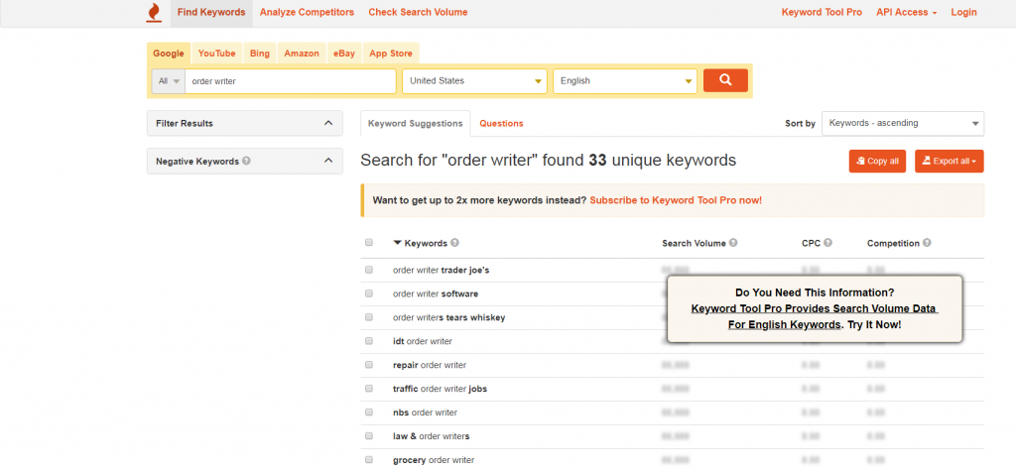This screenshot has width=1016, height=469.
Task: Click the Copy all button
Action: (x=877, y=162)
